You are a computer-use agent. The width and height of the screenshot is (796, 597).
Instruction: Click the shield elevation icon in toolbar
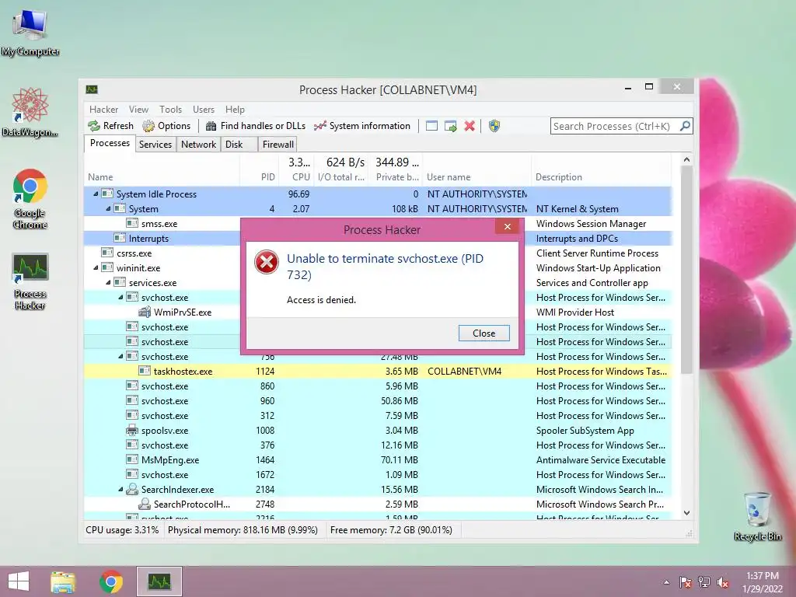click(494, 126)
